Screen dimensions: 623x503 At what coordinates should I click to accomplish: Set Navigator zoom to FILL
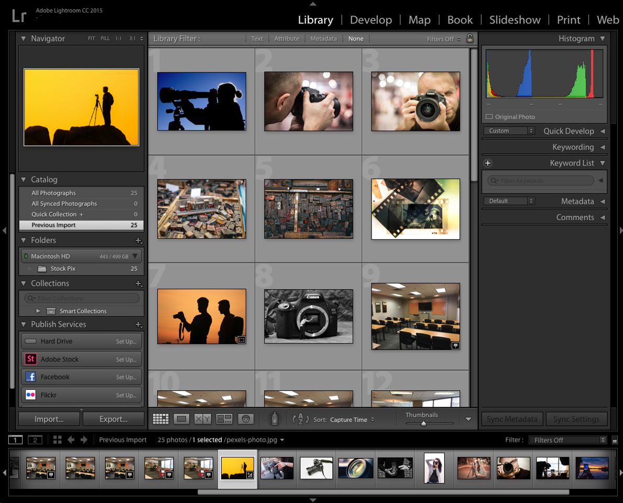[x=105, y=39]
